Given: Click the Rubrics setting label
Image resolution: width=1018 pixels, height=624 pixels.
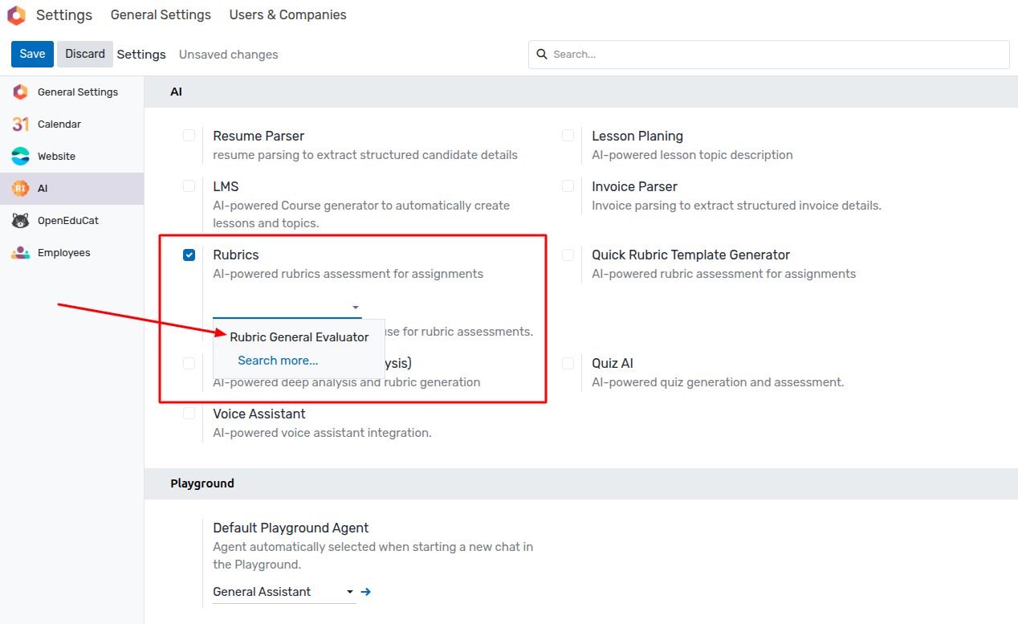Looking at the screenshot, I should 236,255.
